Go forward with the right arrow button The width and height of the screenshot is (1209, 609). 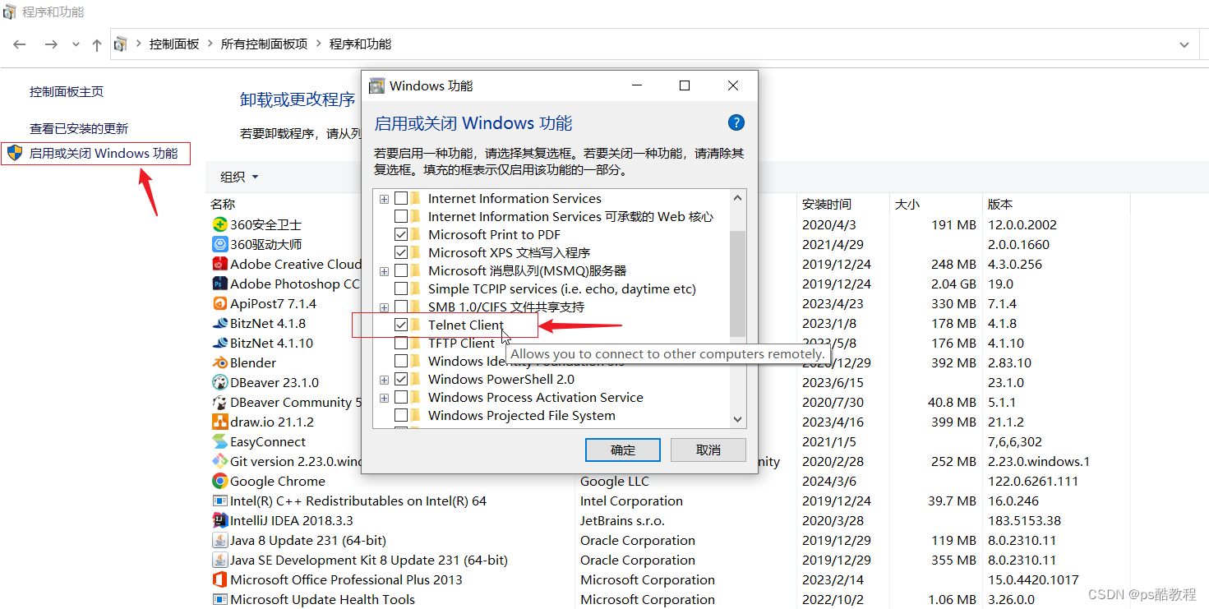coord(51,44)
